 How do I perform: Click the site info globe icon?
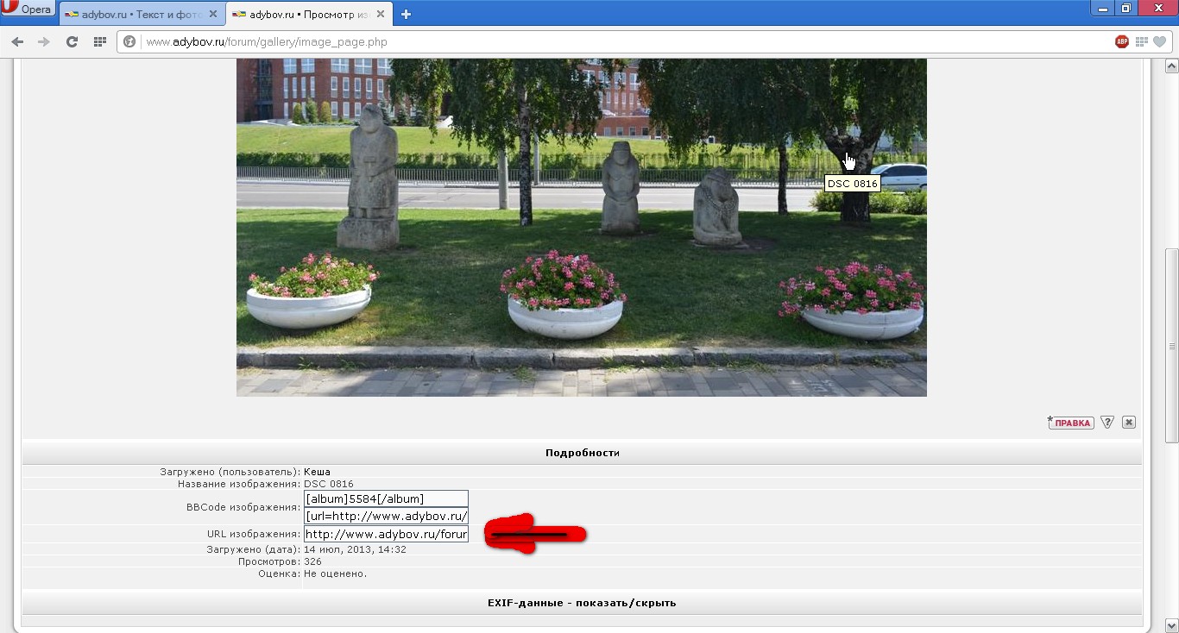coord(130,41)
